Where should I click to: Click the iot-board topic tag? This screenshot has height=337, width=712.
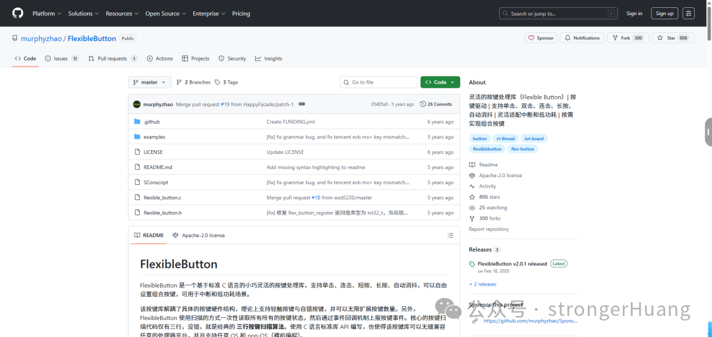point(533,138)
